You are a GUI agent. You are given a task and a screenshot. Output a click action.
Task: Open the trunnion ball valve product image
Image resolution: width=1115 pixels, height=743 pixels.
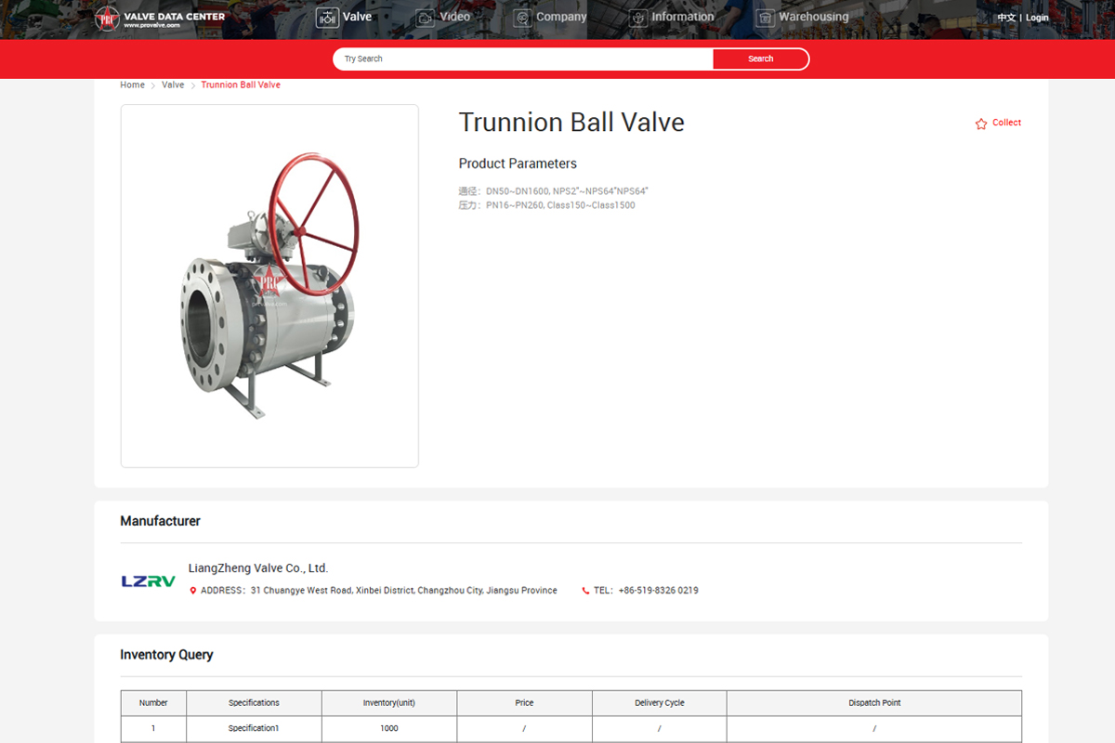tap(269, 286)
